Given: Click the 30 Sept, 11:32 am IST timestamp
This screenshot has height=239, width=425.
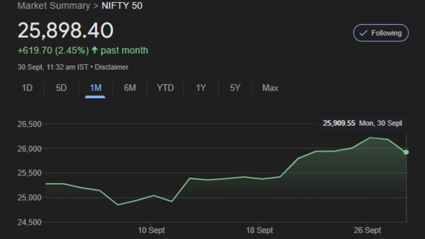Looking at the screenshot, I should (53, 67).
